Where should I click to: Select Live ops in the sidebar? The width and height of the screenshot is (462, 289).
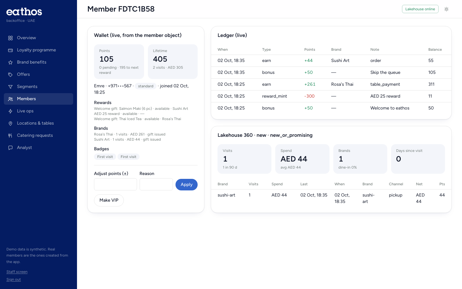(x=38, y=111)
